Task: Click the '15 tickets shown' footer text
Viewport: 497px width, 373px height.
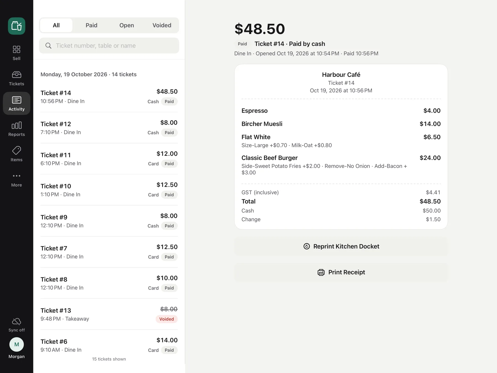Action: [x=109, y=359]
